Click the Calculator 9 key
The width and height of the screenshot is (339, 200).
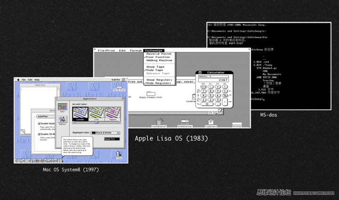218,91
